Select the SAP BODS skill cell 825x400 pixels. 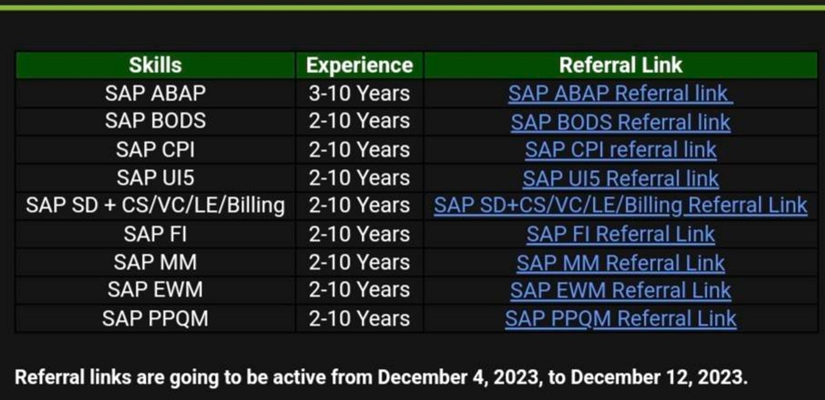pos(155,121)
